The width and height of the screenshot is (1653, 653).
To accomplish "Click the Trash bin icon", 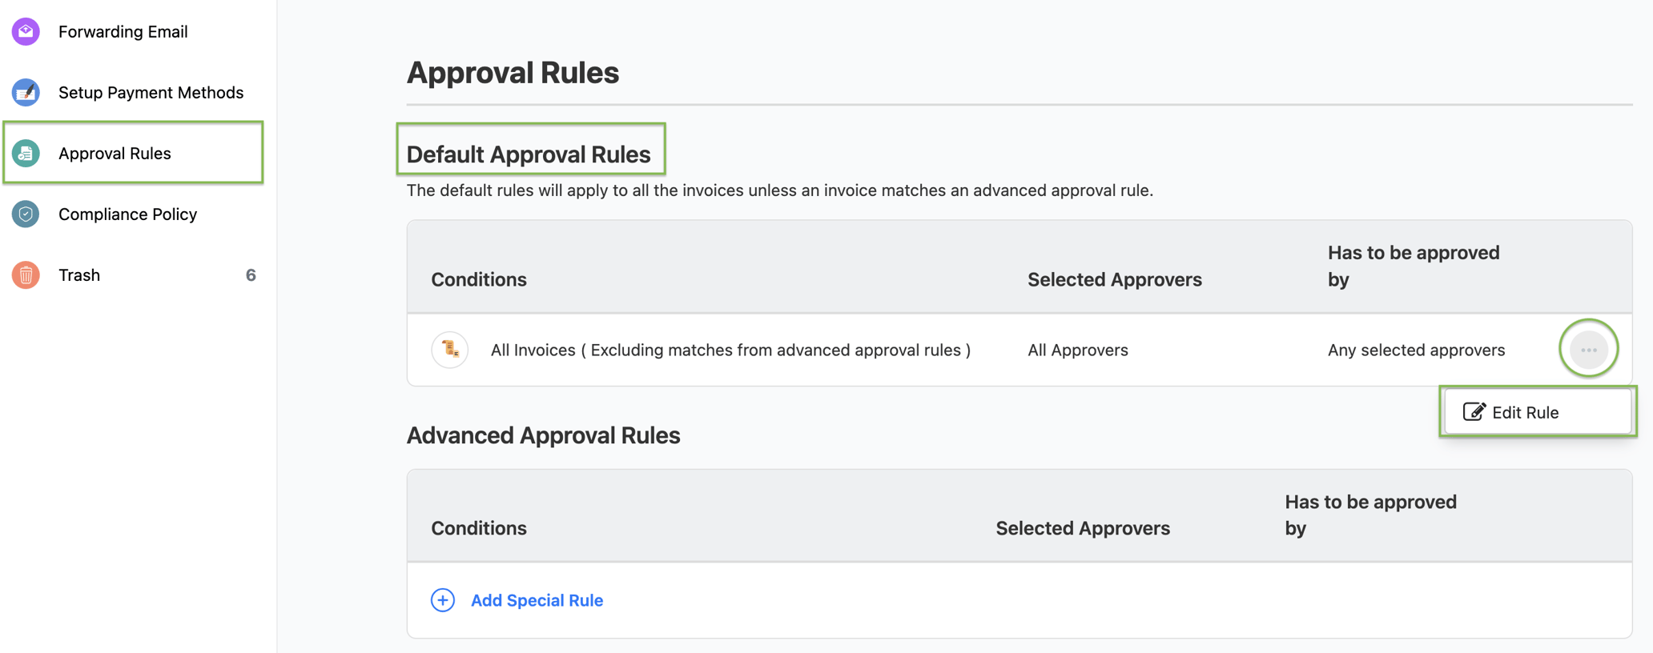I will coord(25,274).
